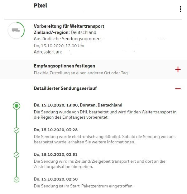Select the current green status marker for Dorsten
Image resolution: width=187 pixels, height=194 pixels.
(x=17, y=106)
